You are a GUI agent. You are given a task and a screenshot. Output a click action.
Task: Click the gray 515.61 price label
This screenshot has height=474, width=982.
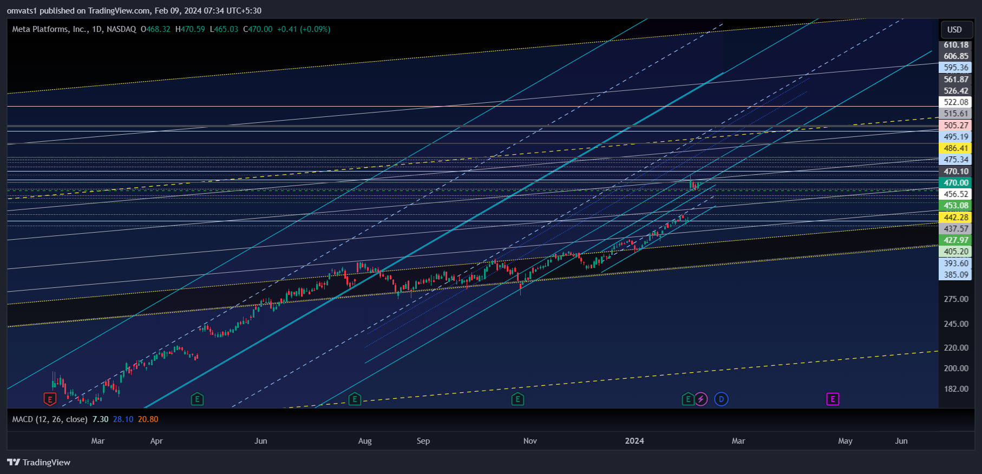(956, 114)
